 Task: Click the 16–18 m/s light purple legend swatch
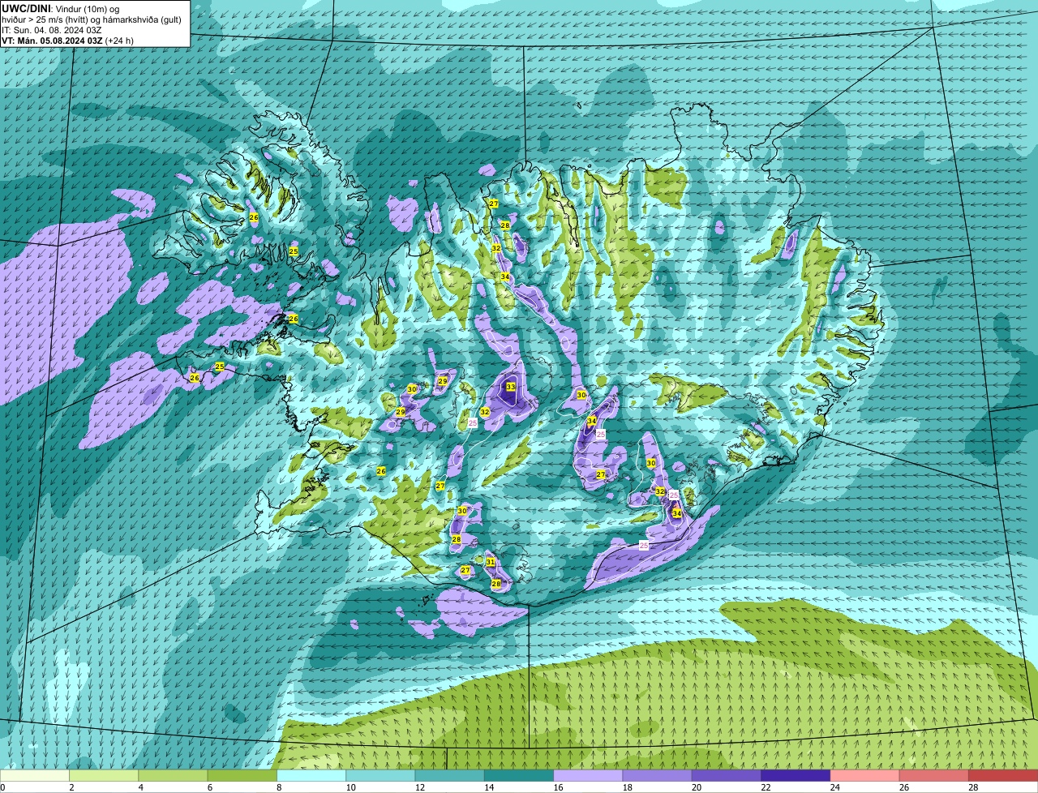click(588, 775)
